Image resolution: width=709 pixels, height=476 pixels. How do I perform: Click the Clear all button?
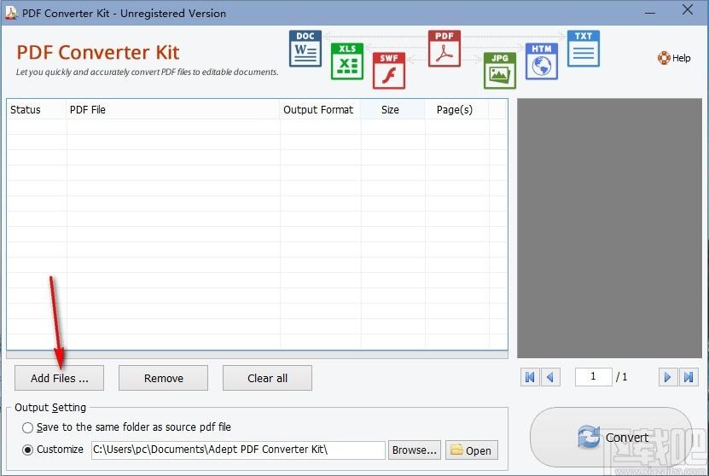pyautogui.click(x=267, y=378)
